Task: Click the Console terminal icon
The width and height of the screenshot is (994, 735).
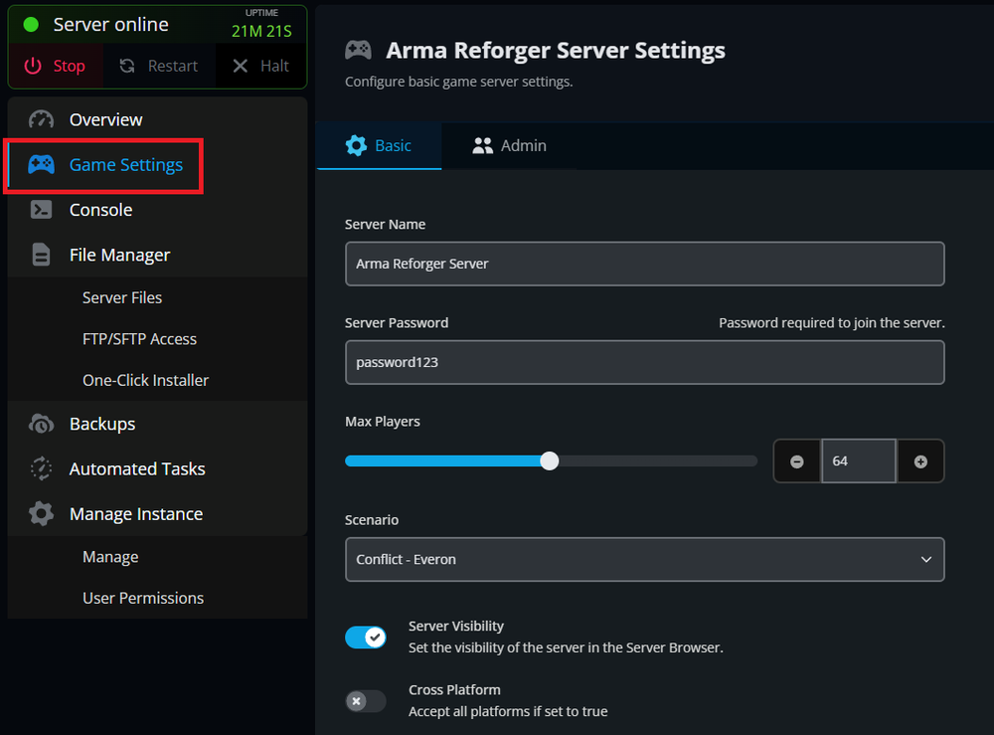Action: [x=41, y=209]
